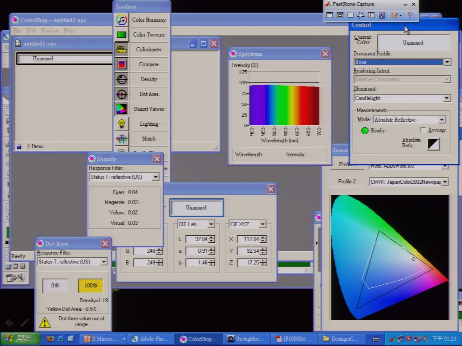
Task: Open the Edit menu
Action: tap(31, 31)
